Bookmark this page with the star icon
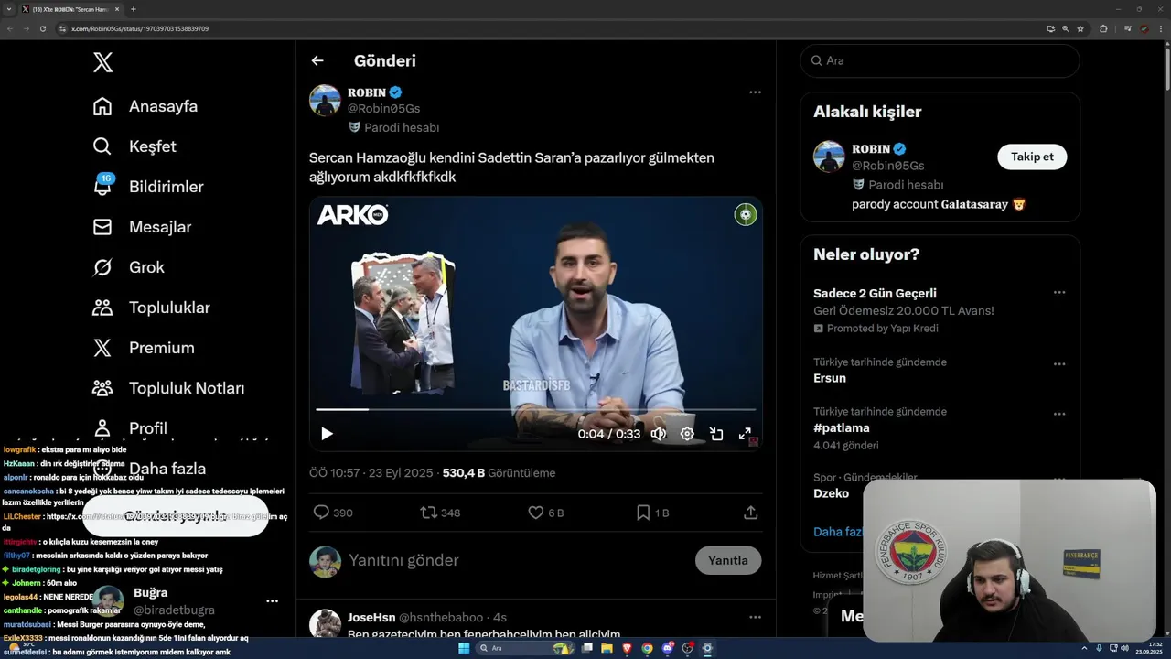 tap(1080, 28)
